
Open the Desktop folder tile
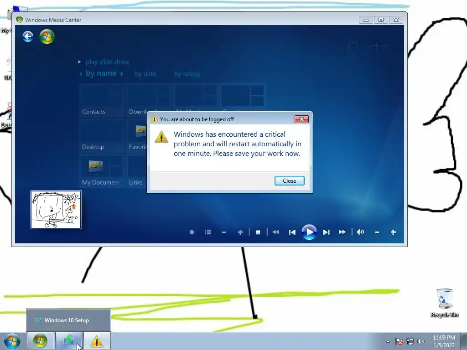pos(102,136)
